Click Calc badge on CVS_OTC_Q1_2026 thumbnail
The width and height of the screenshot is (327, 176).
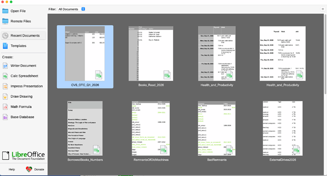pos(99,75)
